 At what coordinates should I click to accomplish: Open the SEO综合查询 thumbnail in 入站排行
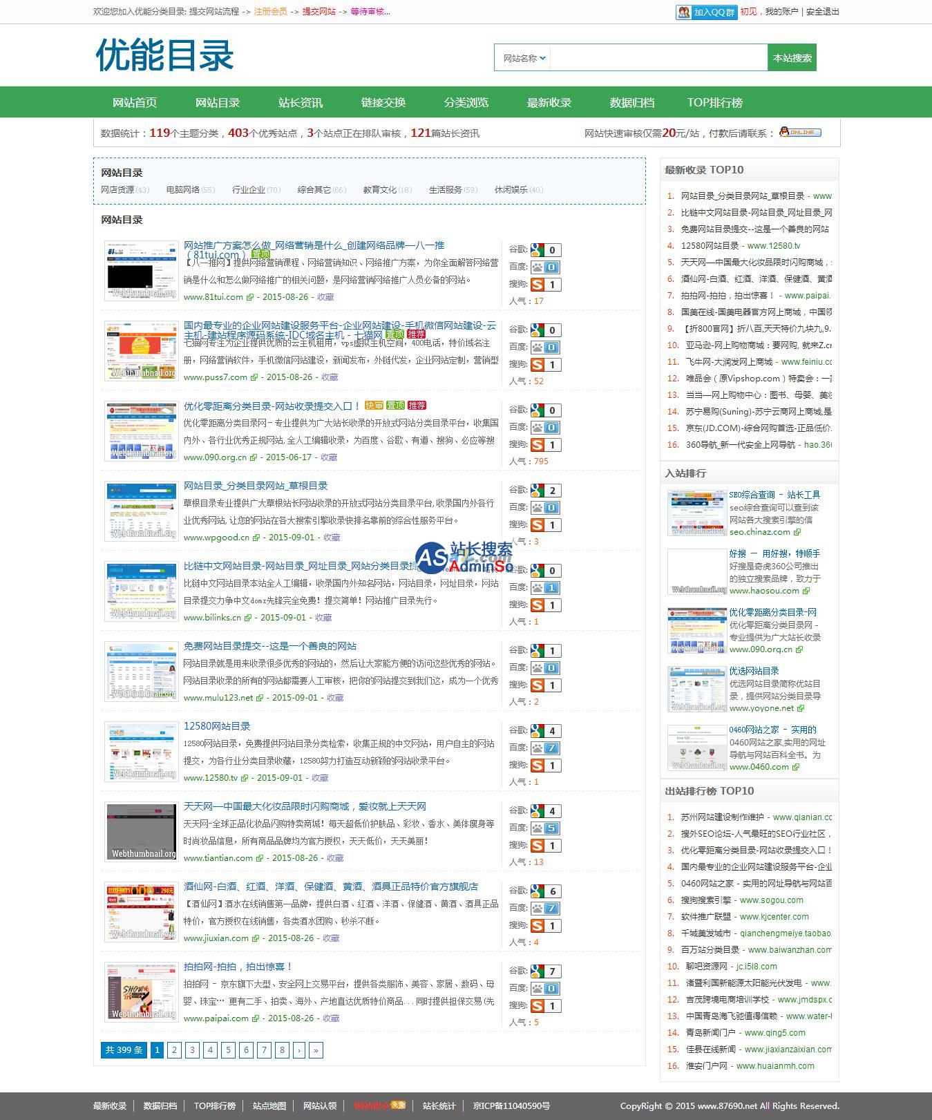697,513
